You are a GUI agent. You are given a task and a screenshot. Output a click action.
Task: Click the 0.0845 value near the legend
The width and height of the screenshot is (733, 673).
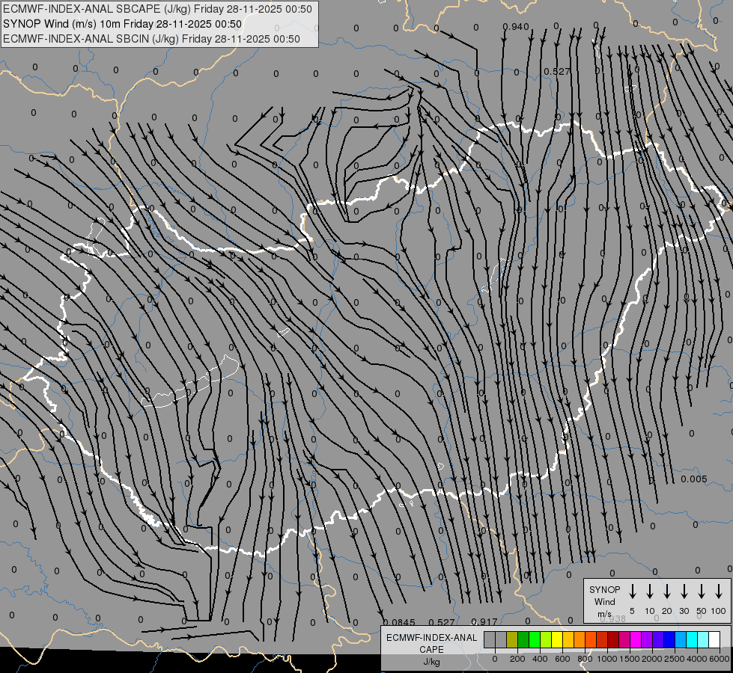pyautogui.click(x=399, y=622)
